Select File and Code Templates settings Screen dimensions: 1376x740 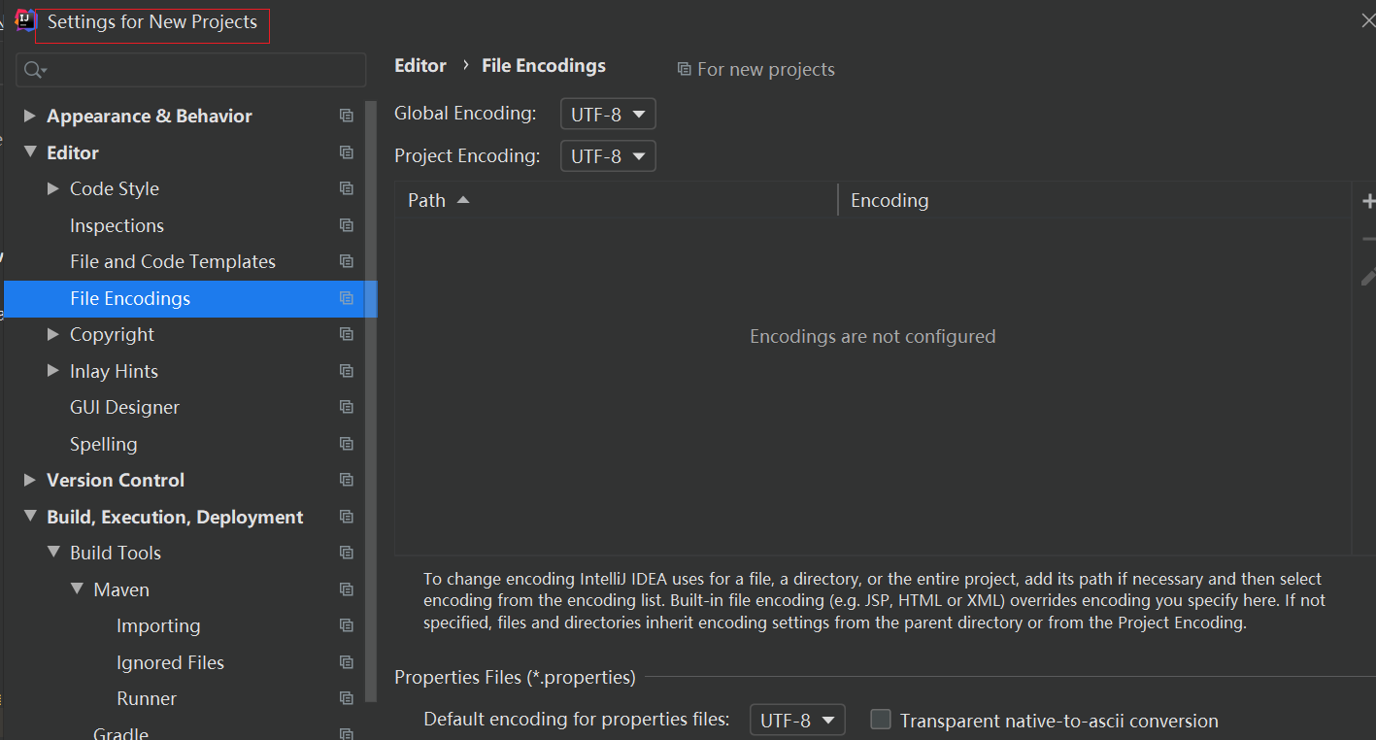(x=173, y=261)
